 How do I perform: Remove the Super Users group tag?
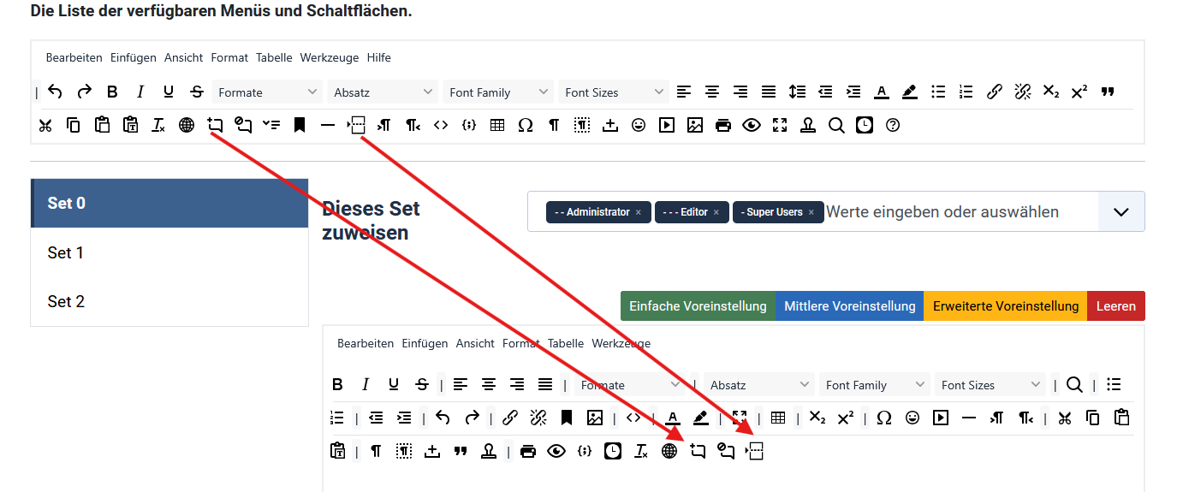(x=811, y=212)
